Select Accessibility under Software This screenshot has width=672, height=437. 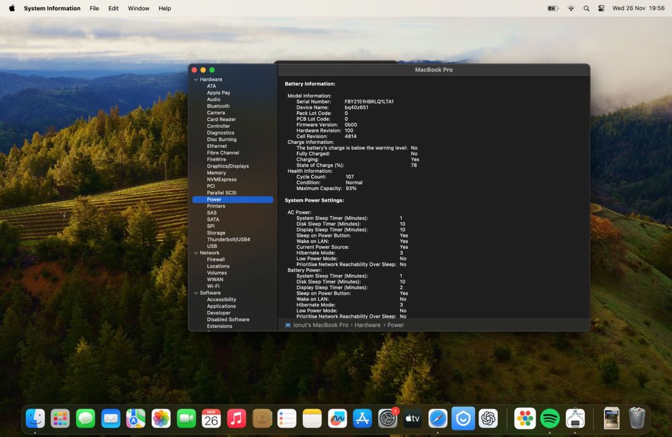221,299
